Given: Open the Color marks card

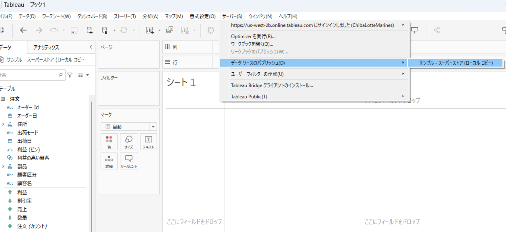Looking at the screenshot, I should [109, 142].
